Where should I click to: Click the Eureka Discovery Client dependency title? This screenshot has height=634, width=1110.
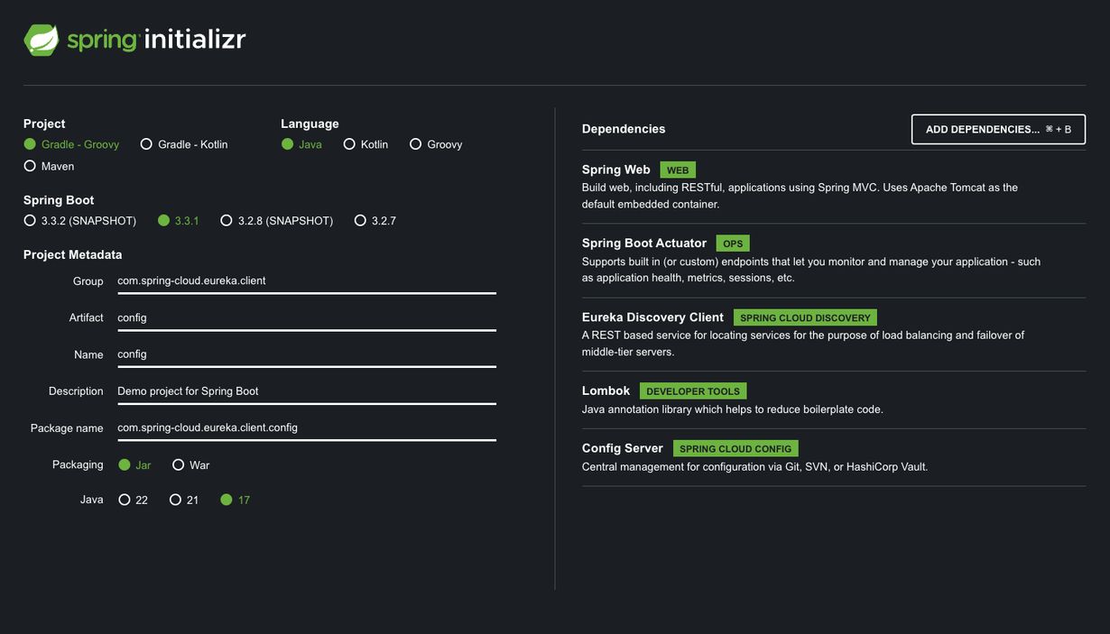click(x=652, y=317)
